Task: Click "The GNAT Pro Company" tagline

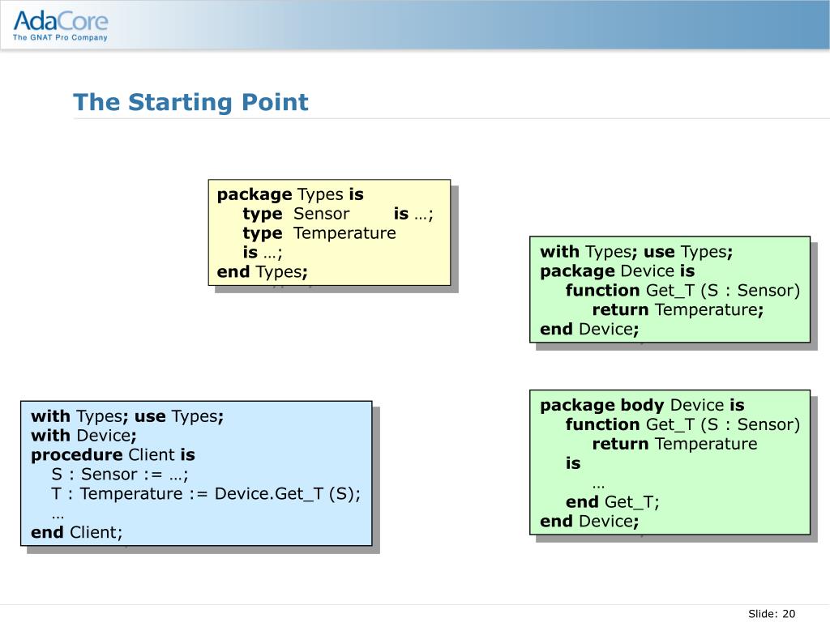Action: click(60, 37)
